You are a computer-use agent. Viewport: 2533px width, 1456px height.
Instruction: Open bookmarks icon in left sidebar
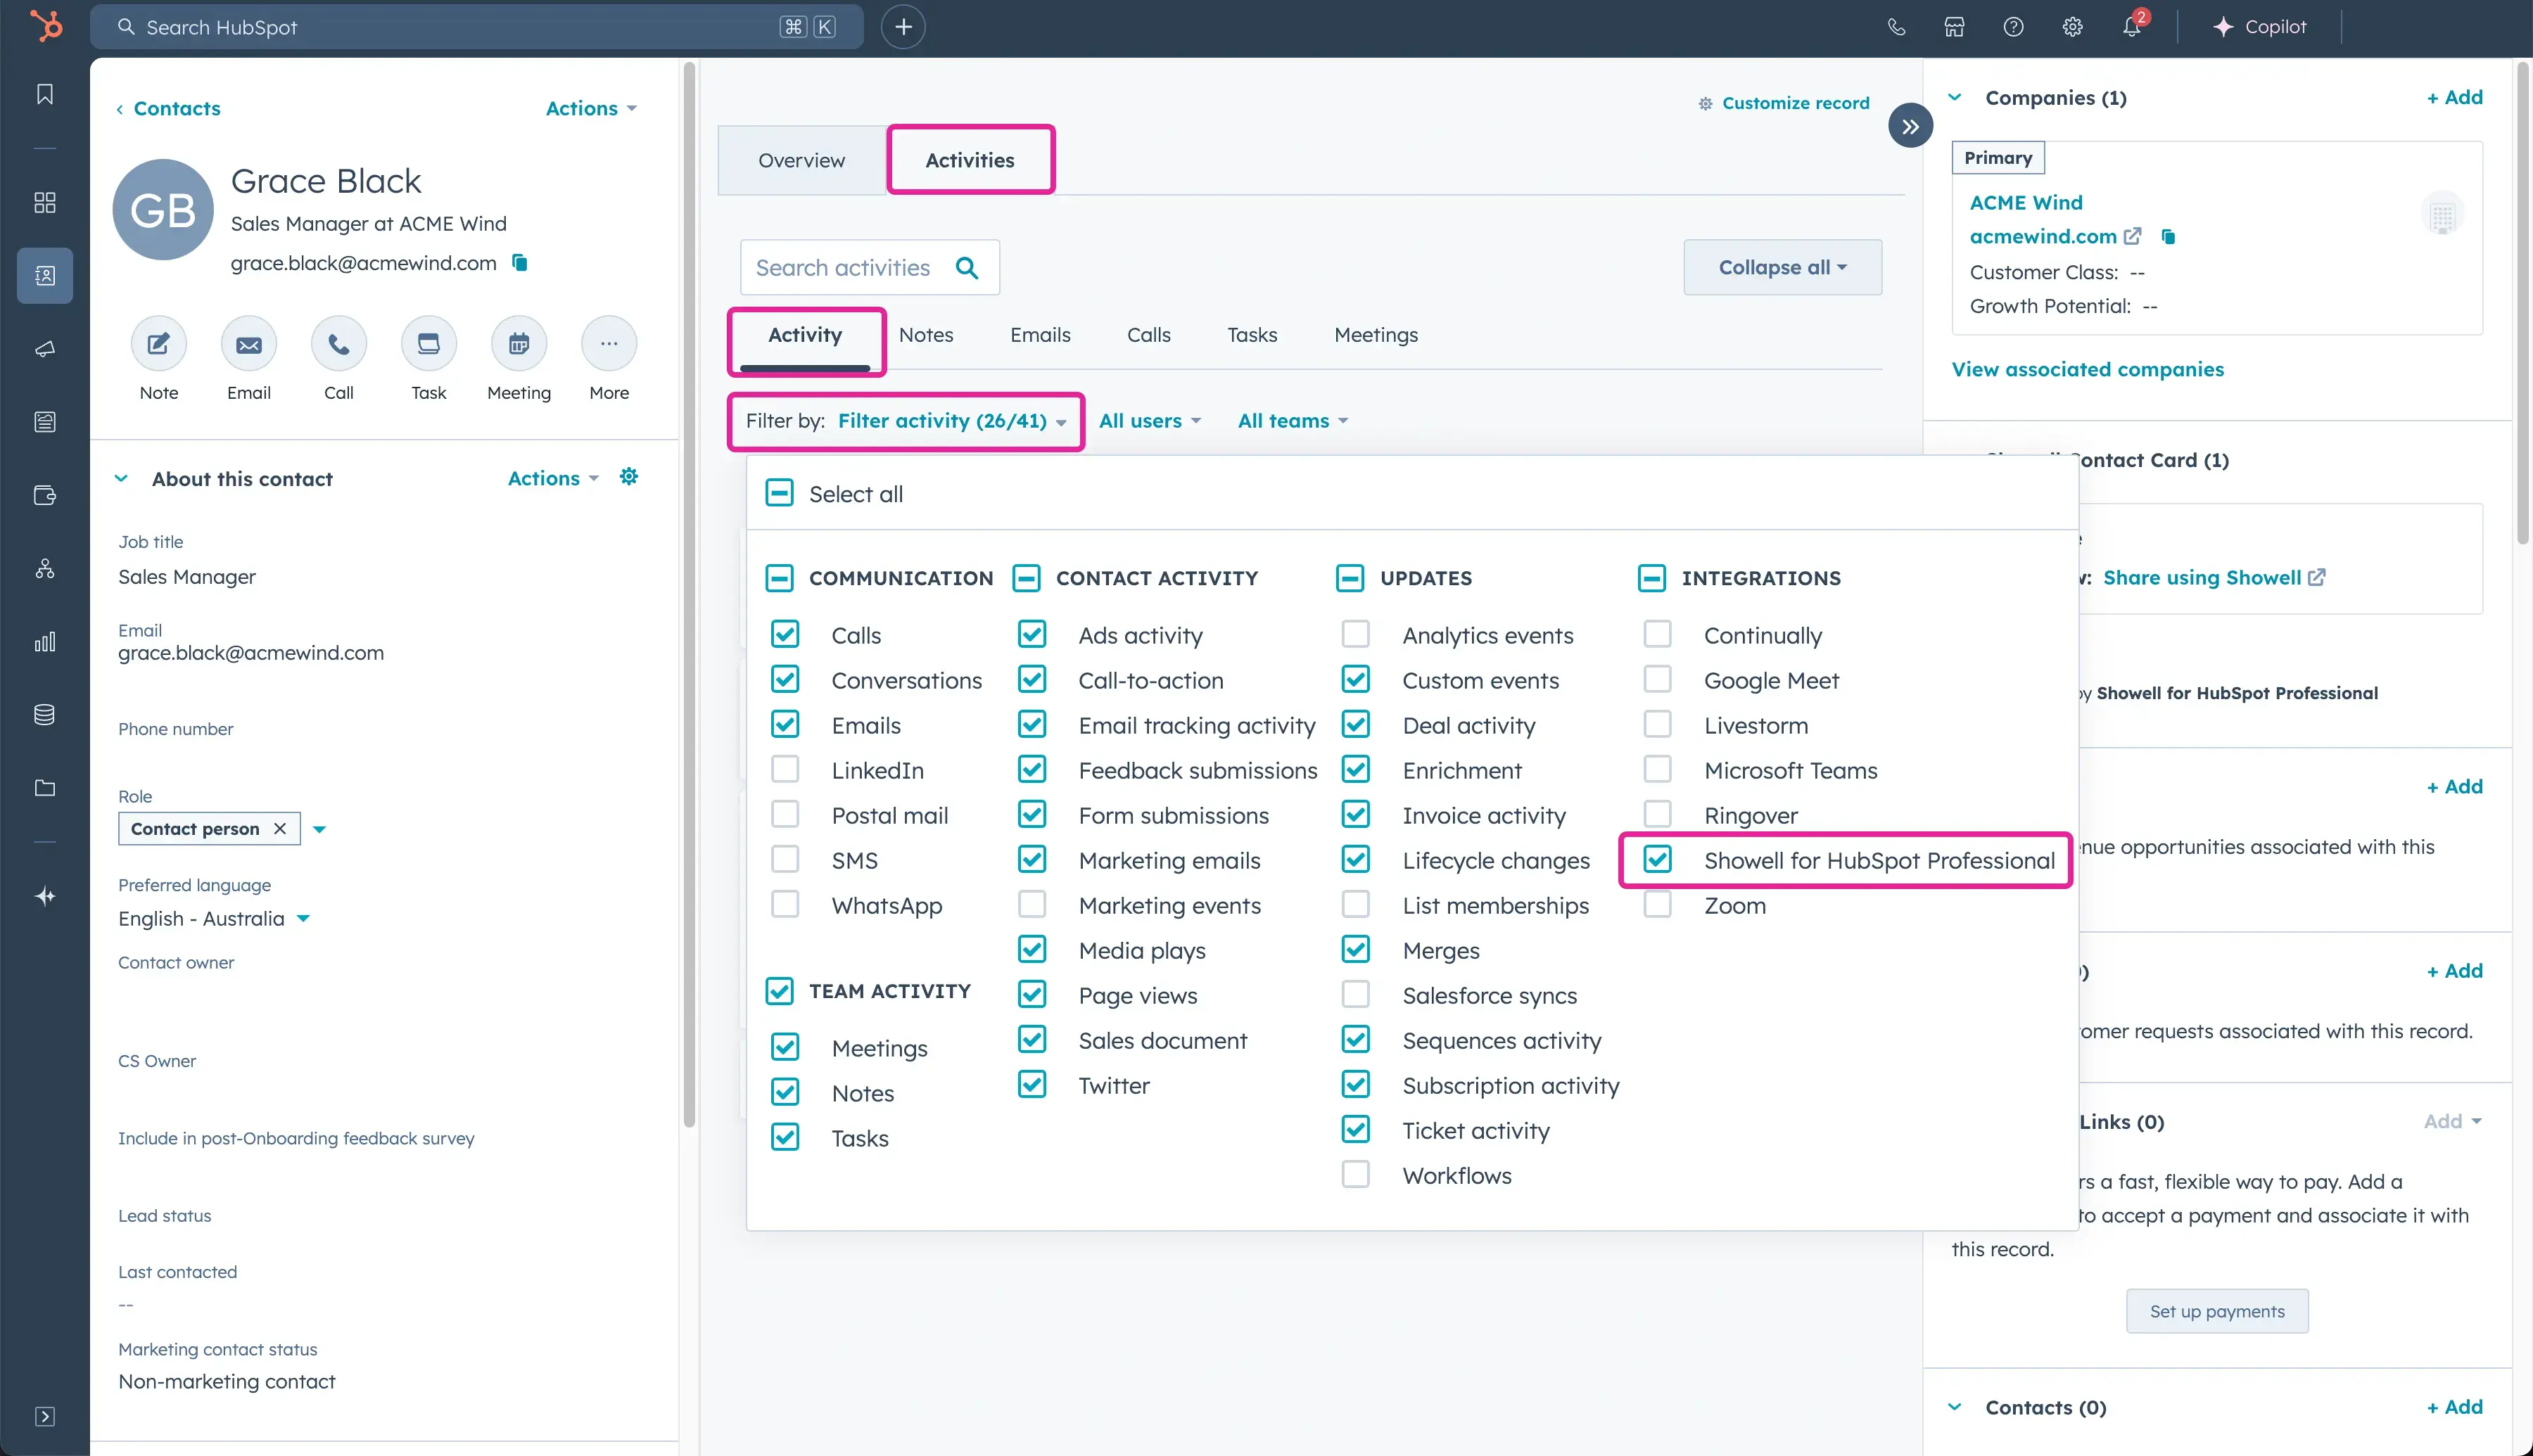coord(45,94)
